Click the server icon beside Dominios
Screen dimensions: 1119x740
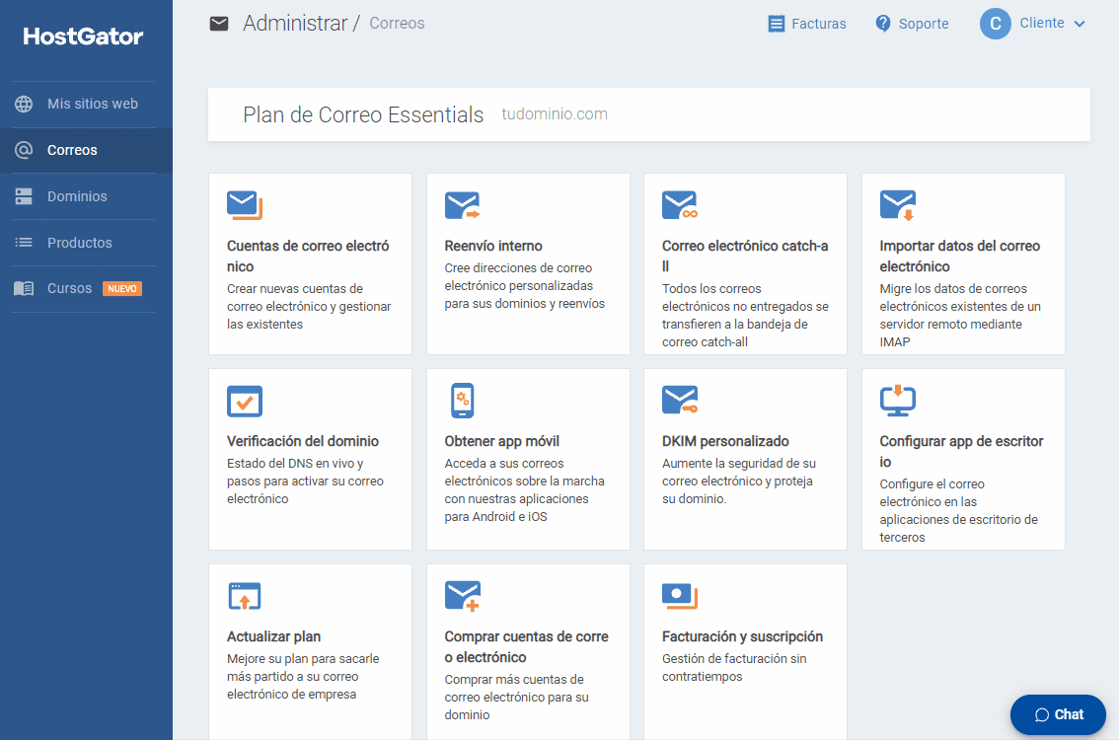[24, 196]
